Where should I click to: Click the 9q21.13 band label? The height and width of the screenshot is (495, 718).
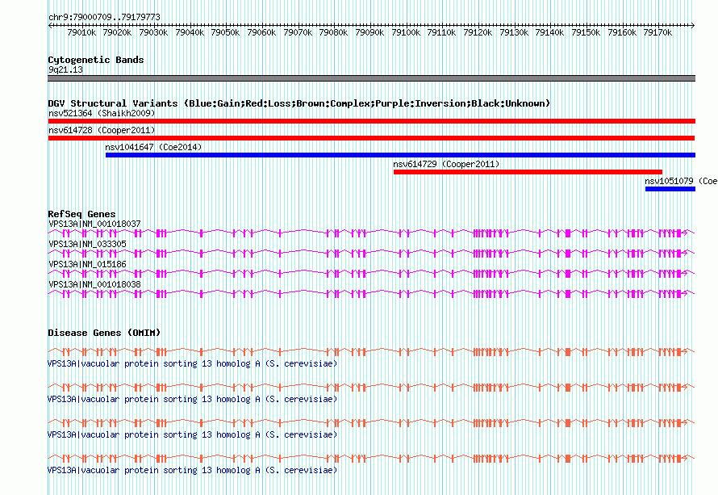(x=65, y=69)
